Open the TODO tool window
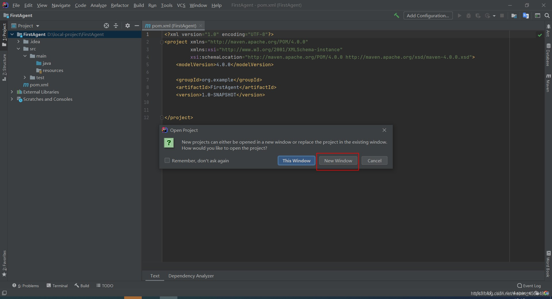Image resolution: width=552 pixels, height=299 pixels. 105,285
